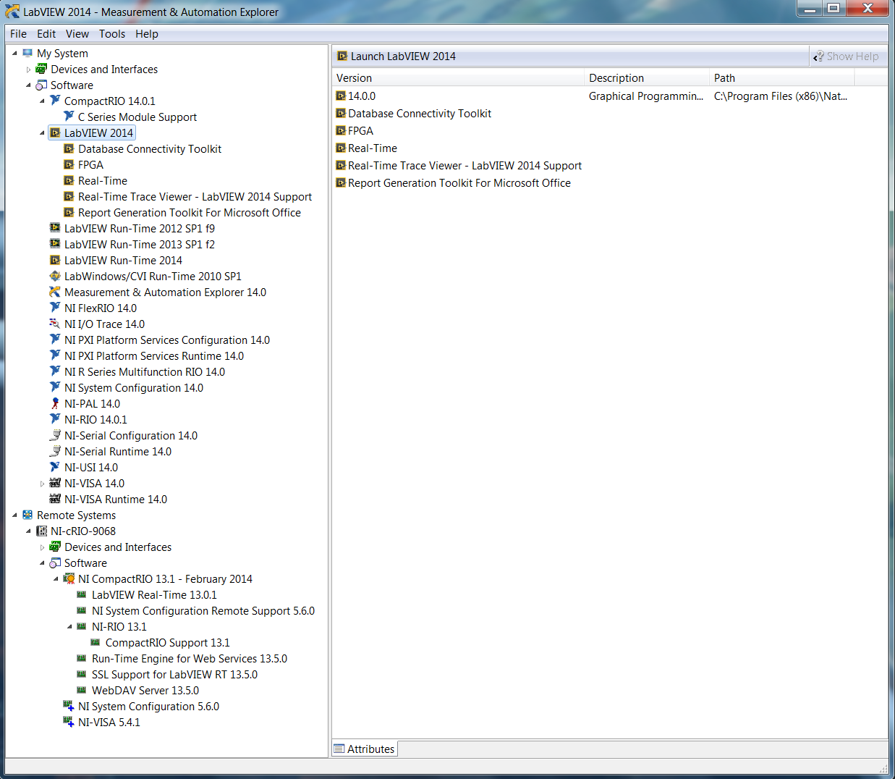Image resolution: width=895 pixels, height=779 pixels.
Task: Select Report Generation Toolkit in right list
Action: pos(459,182)
